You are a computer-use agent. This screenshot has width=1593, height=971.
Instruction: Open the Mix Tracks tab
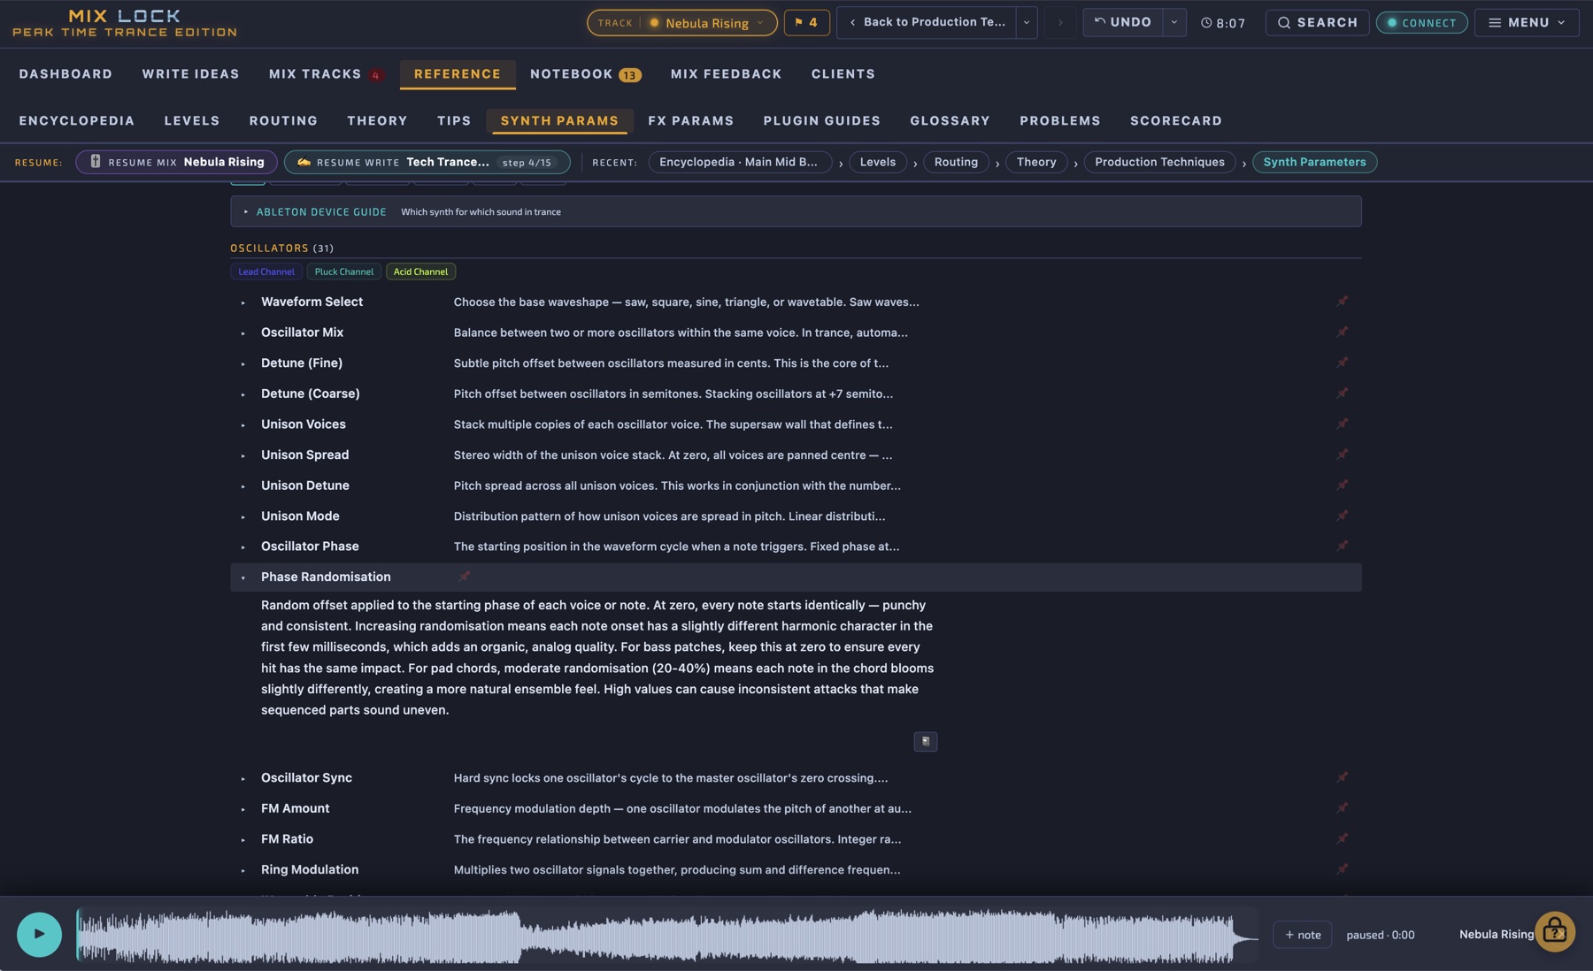click(325, 74)
